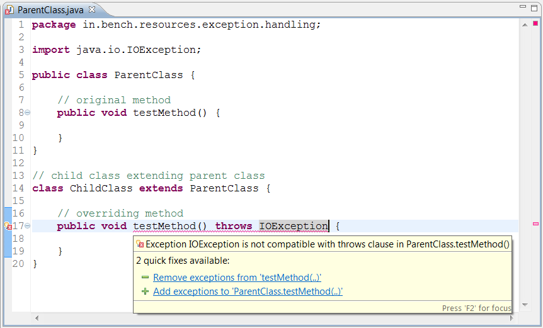Click the error icon in the tooltip header
The height and width of the screenshot is (328, 543).
140,244
